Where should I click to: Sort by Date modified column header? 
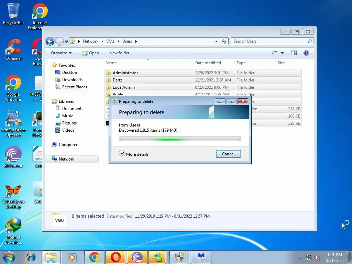(x=213, y=63)
